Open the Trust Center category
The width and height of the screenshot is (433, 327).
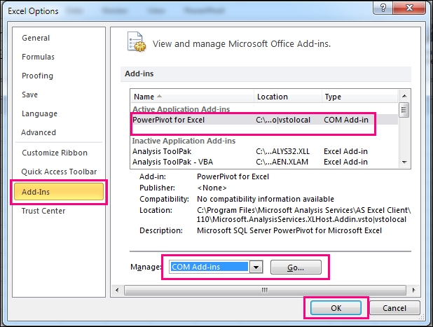click(x=43, y=211)
